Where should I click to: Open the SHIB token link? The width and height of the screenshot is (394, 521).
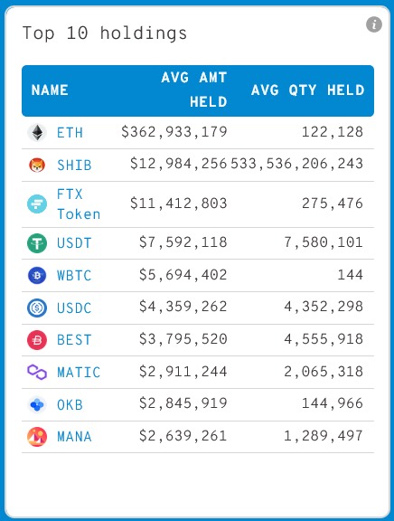[74, 166]
